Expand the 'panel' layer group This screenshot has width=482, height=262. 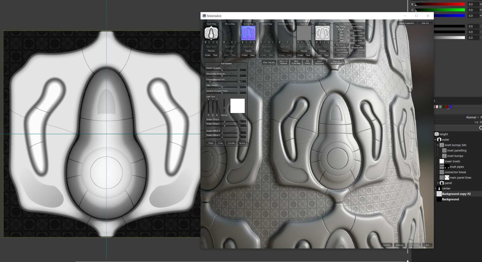(438, 183)
